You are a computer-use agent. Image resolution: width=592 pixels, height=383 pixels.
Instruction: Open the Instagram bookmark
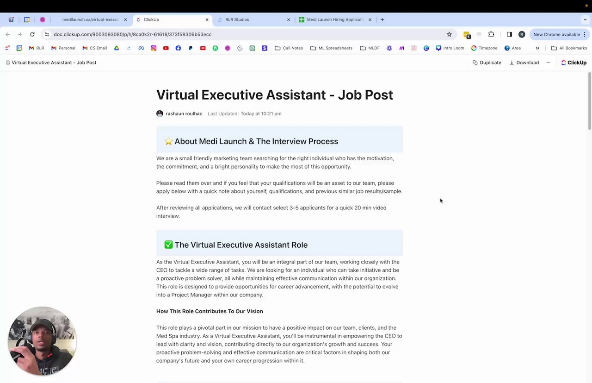click(154, 48)
